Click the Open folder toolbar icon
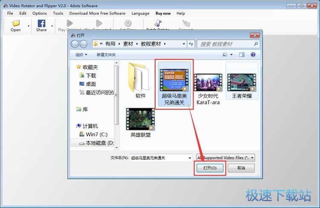The height and width of the screenshot is (208, 320). [x=16, y=23]
